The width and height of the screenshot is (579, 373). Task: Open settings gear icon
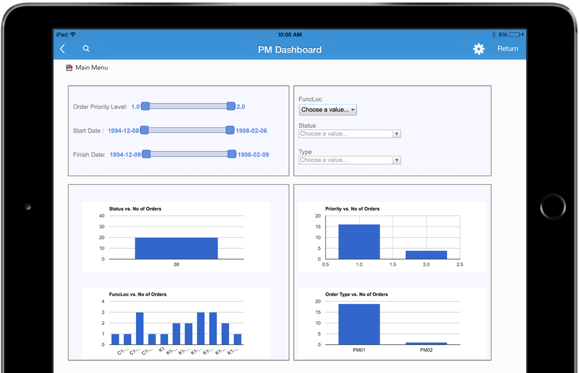(479, 49)
